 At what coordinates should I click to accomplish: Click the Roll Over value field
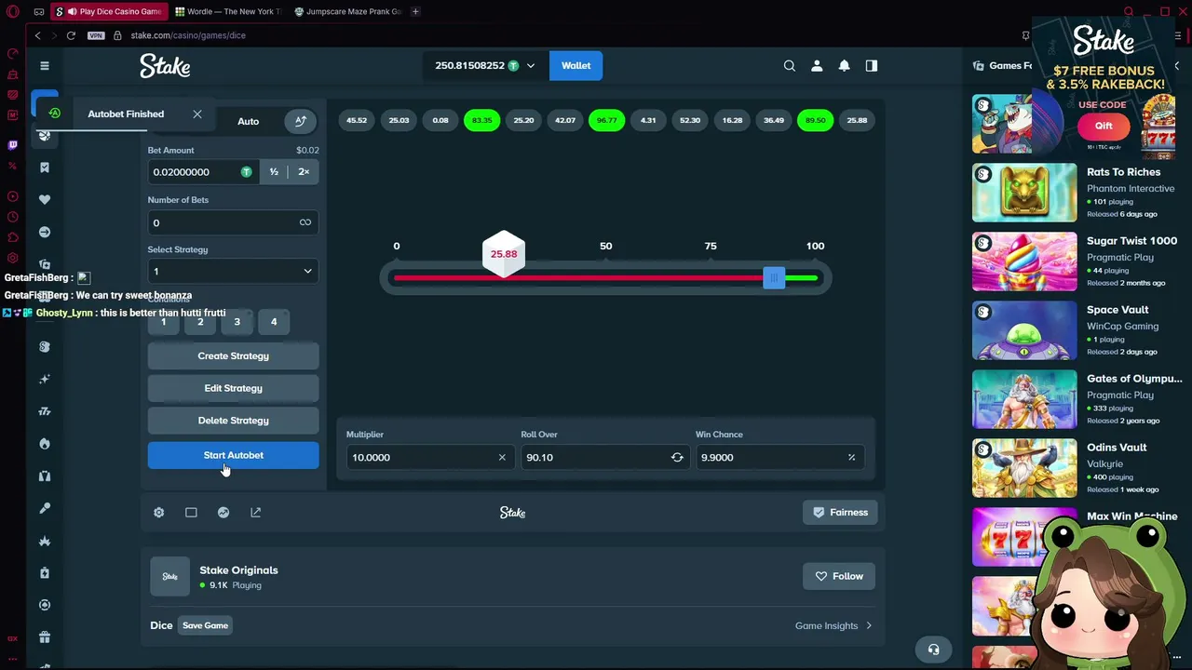(x=603, y=458)
